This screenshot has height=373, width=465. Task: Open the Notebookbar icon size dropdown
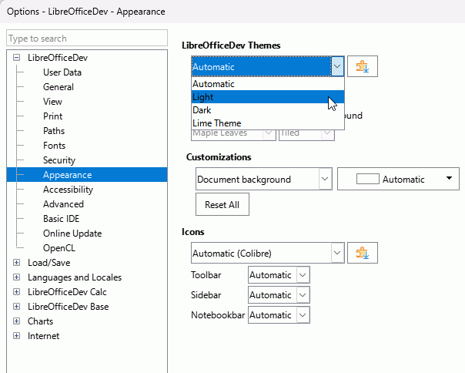pyautogui.click(x=279, y=314)
